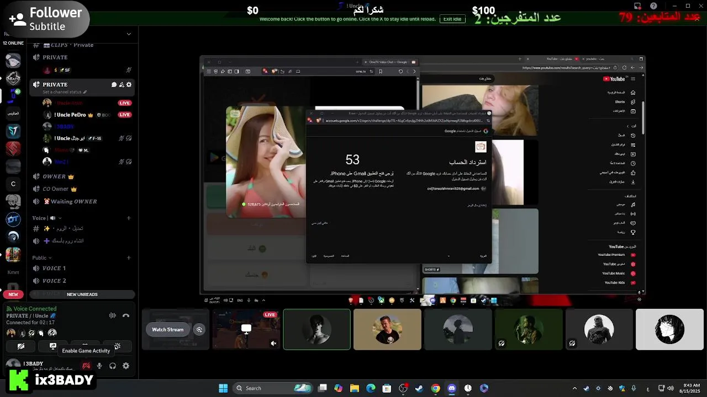Pop out stream icon beside Watch Stream
Image resolution: width=707 pixels, height=397 pixels.
(x=199, y=330)
